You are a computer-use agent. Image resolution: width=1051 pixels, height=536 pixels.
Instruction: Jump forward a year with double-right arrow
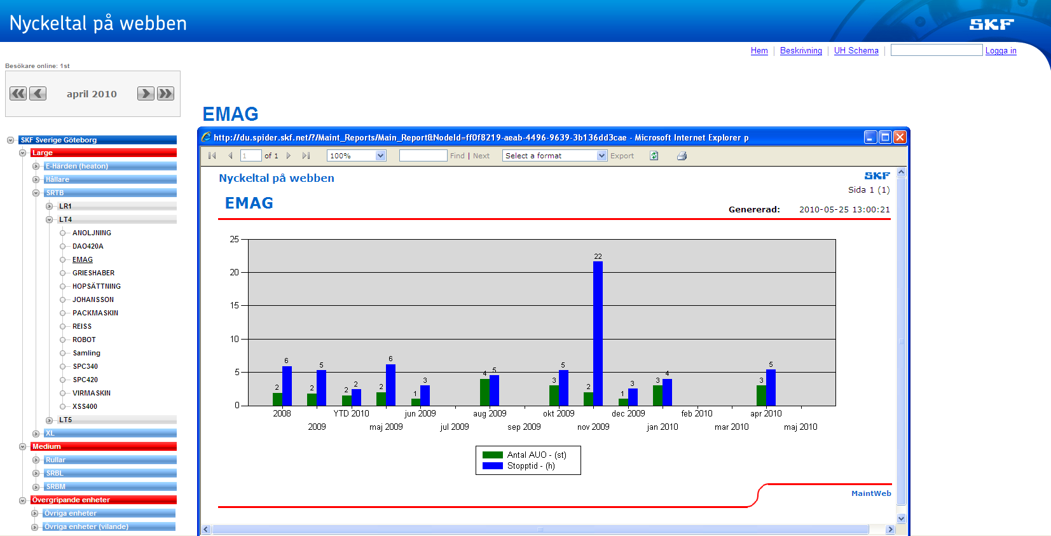tap(165, 93)
